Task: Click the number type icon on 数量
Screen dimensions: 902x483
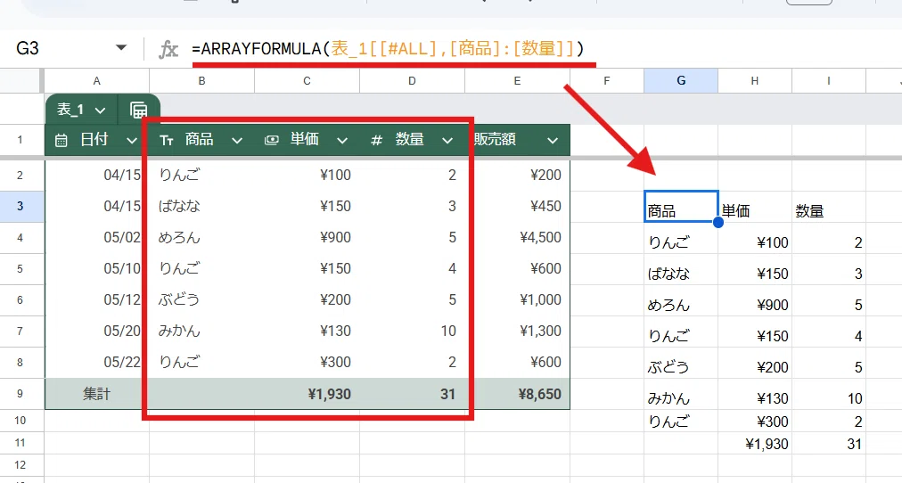Action: [377, 140]
